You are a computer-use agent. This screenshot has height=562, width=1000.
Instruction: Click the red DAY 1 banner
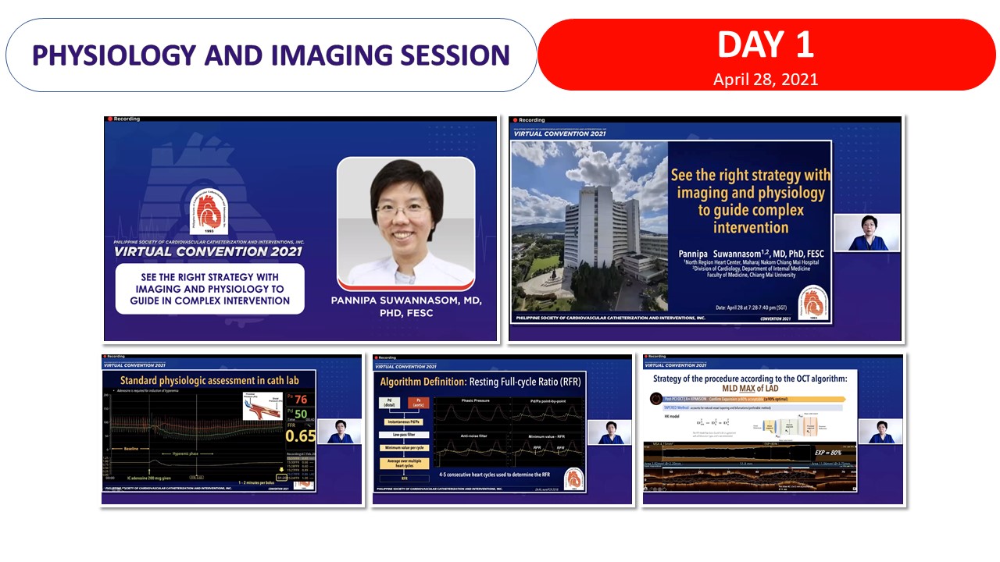coord(766,55)
